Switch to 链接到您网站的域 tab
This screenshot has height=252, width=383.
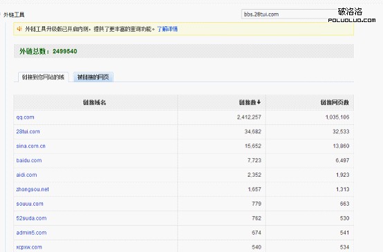tap(44, 77)
